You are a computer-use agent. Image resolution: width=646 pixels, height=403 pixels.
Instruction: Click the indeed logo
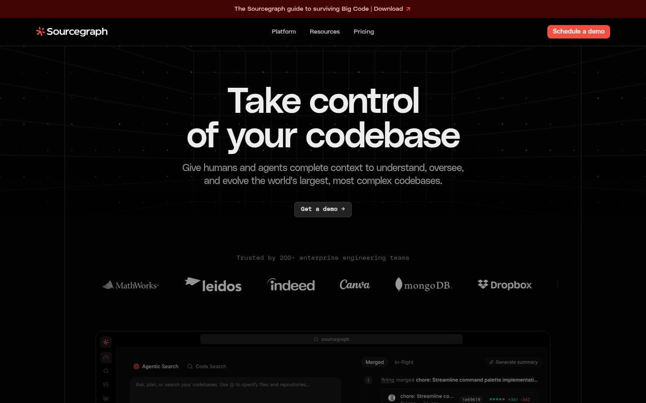(x=291, y=285)
